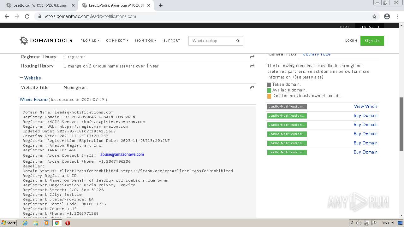Open the SUPPORT menu item
The image size is (404, 227).
172,40
